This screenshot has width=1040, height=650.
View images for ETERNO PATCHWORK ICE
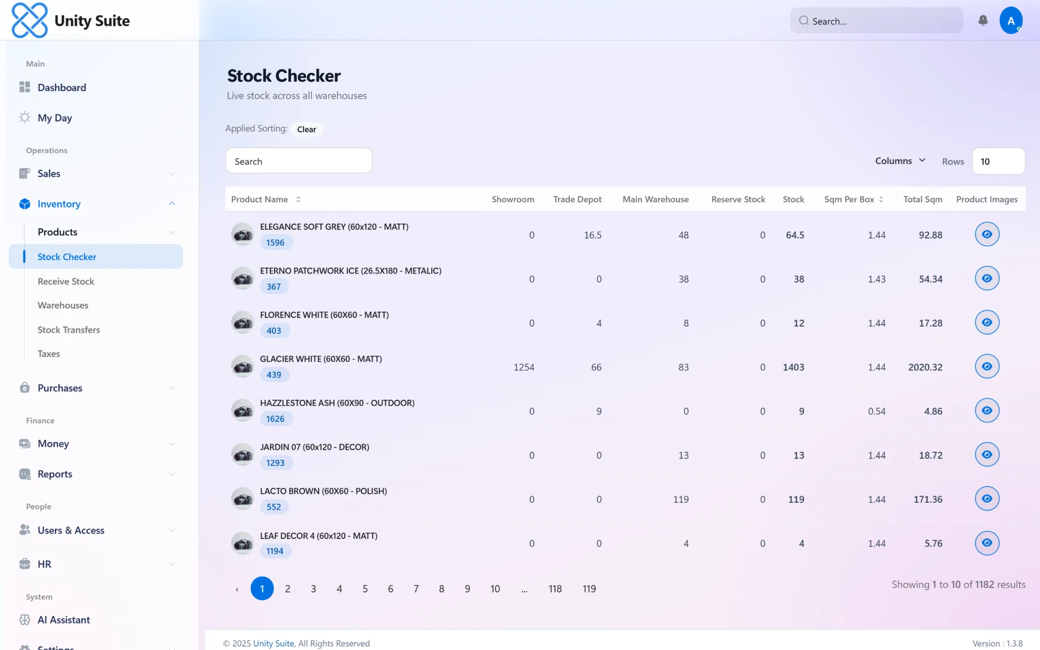pyautogui.click(x=987, y=278)
